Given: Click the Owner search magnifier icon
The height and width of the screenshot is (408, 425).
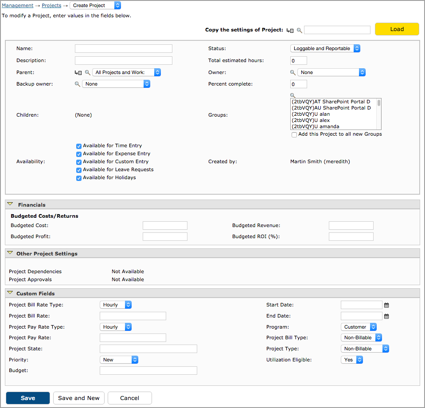Looking at the screenshot, I should (293, 72).
